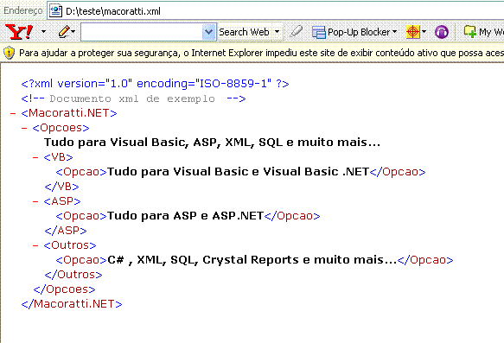Click the comment 'Documento xml de exemplo'
This screenshot has width=504, height=343.
tap(132, 98)
